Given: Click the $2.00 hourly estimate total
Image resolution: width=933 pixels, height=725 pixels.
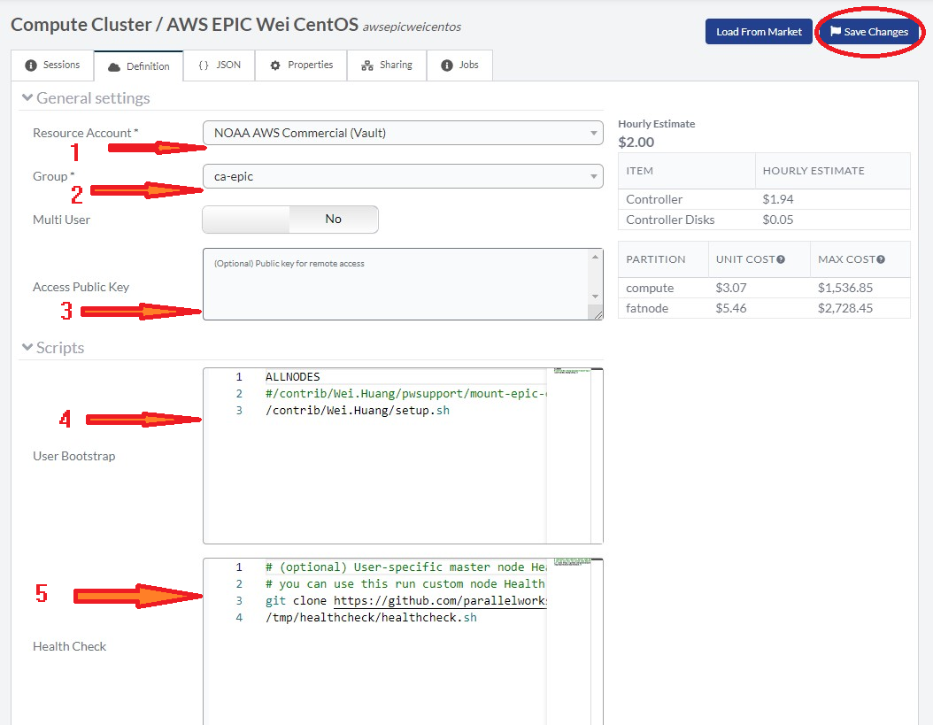Looking at the screenshot, I should (636, 143).
